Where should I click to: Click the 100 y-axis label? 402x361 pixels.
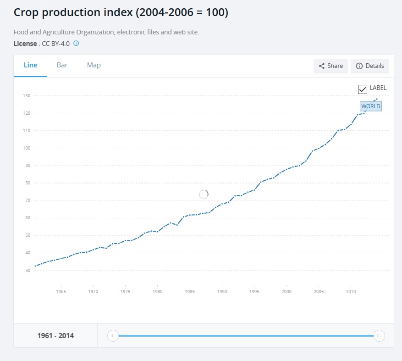click(27, 148)
